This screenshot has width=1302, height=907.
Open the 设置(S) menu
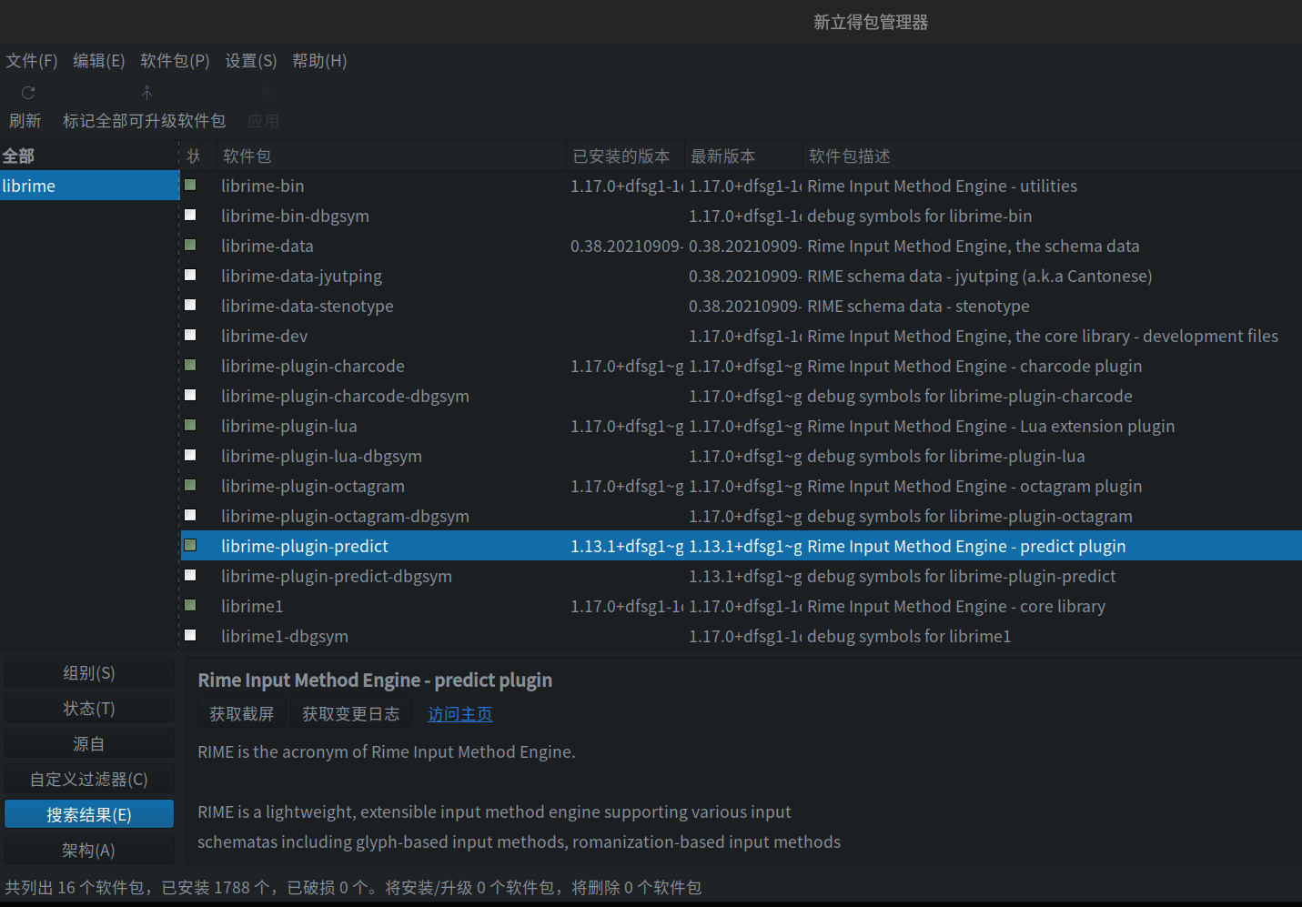click(x=251, y=61)
